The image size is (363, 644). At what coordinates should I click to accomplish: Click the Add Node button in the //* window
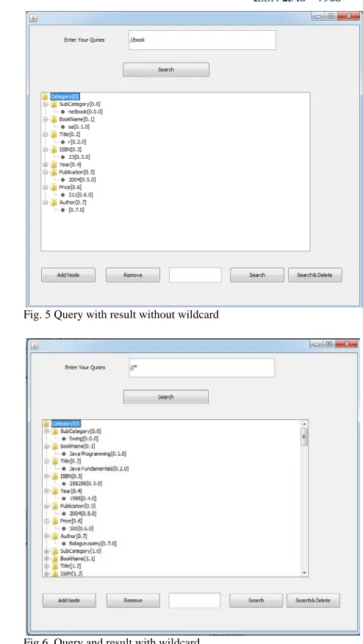point(69,600)
